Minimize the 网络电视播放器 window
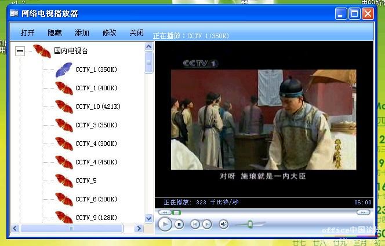385x246 pixels. point(341,13)
